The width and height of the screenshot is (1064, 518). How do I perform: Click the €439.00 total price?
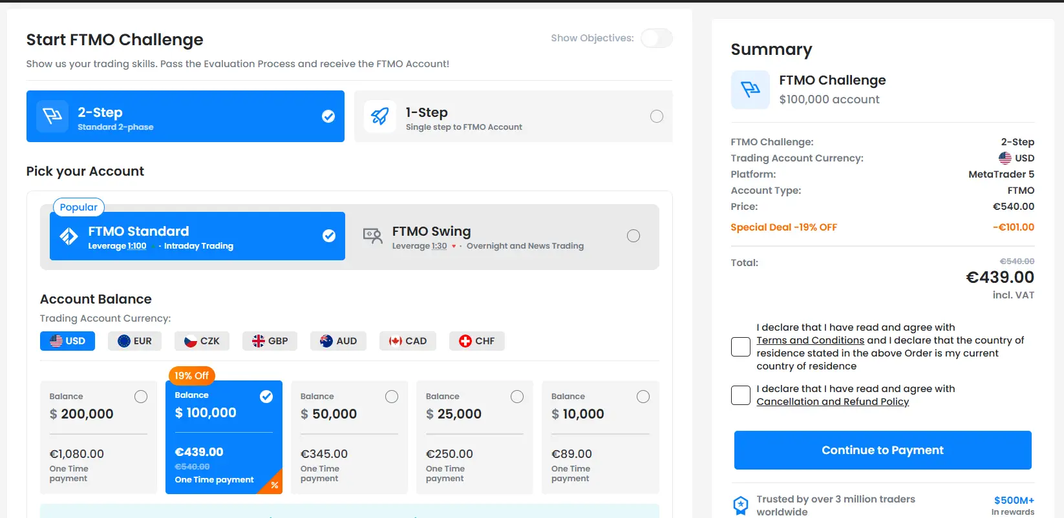pos(1000,277)
